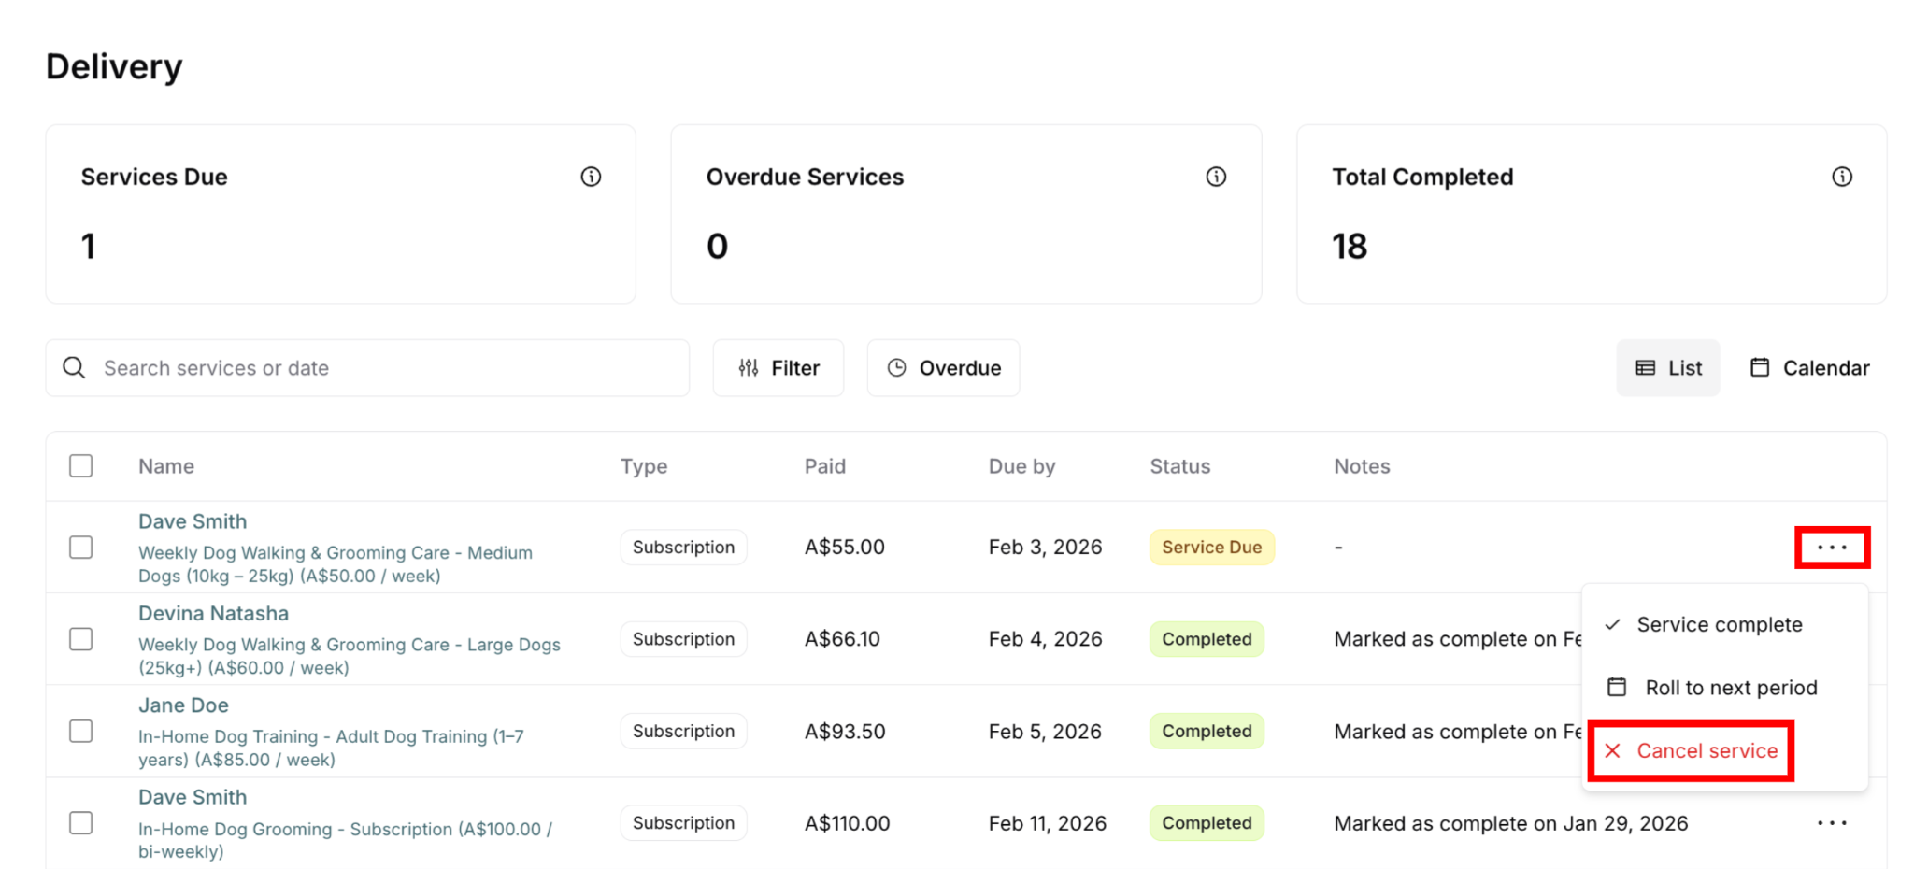Click the Service Due status badge
The image size is (1914, 869).
point(1211,548)
